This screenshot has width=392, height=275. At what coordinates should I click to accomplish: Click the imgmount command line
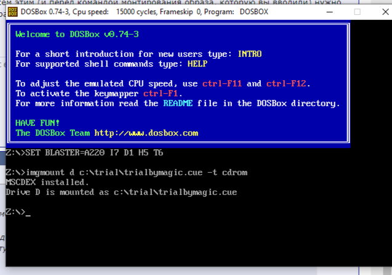tap(127, 172)
